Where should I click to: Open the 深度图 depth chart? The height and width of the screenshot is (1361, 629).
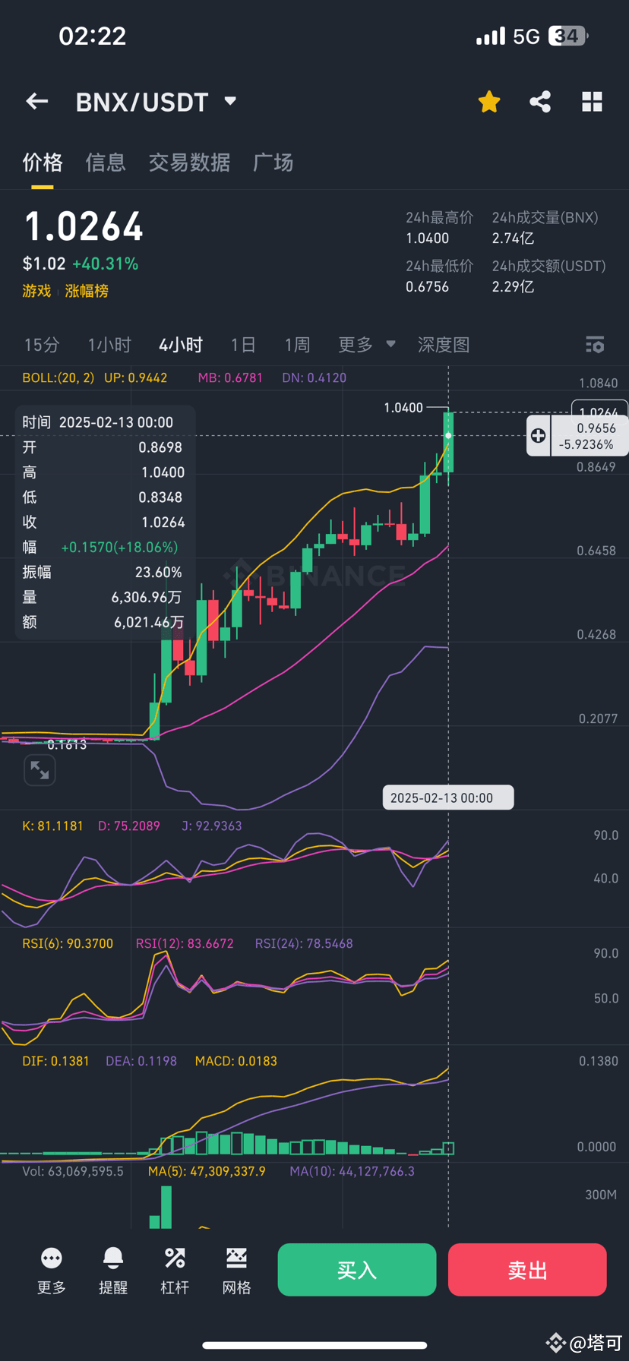pos(444,345)
